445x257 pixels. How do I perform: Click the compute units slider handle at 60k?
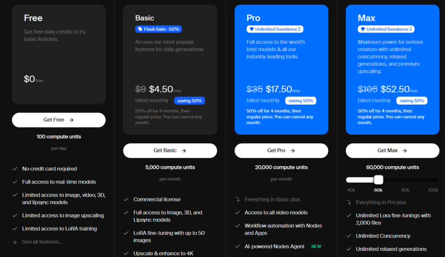[x=378, y=179]
